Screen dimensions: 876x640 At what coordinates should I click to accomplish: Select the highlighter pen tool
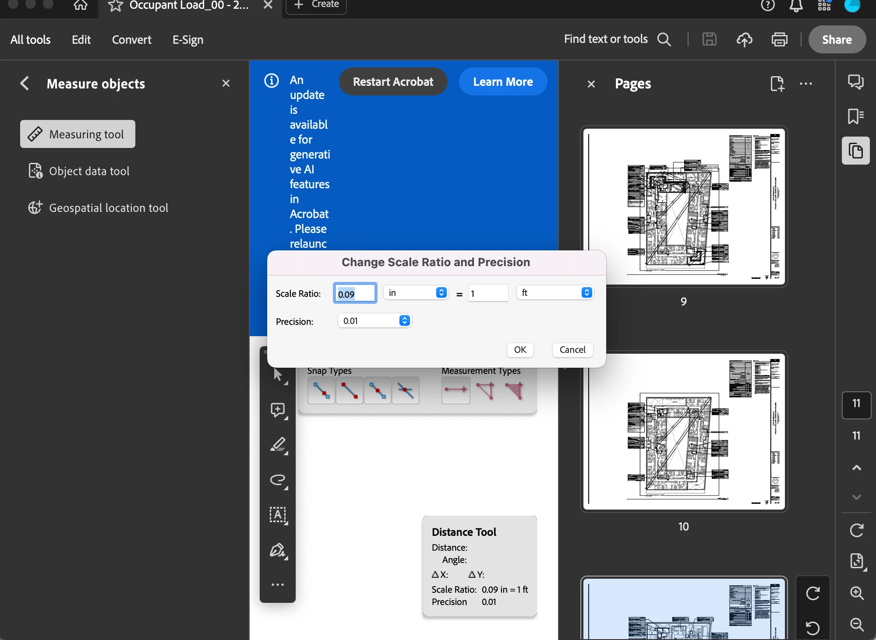pos(278,445)
